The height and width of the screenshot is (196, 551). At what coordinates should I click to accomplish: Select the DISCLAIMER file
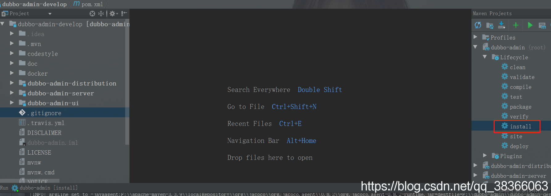[x=44, y=133]
